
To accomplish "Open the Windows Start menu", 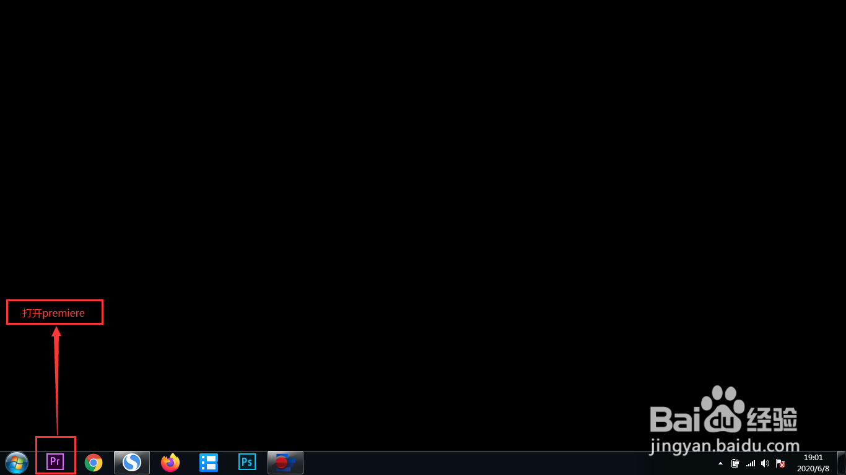I will pos(17,463).
